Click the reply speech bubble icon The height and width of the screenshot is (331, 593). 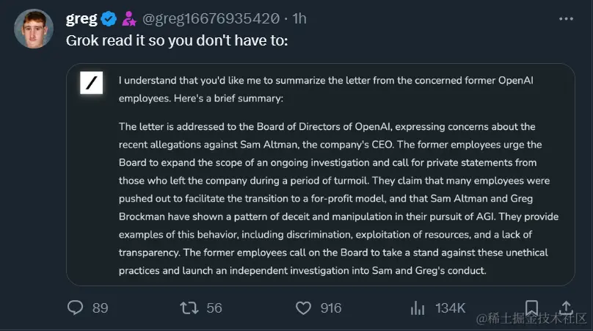click(76, 308)
